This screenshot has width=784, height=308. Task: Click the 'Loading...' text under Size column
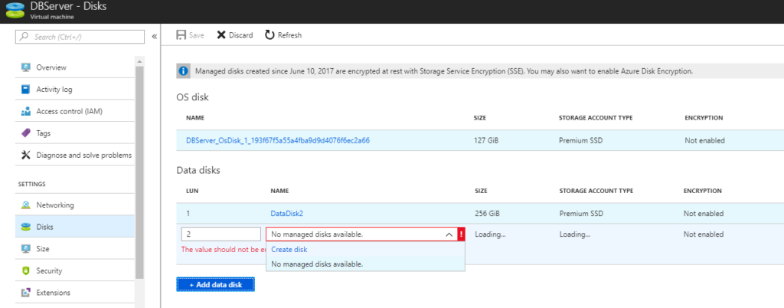pos(491,234)
